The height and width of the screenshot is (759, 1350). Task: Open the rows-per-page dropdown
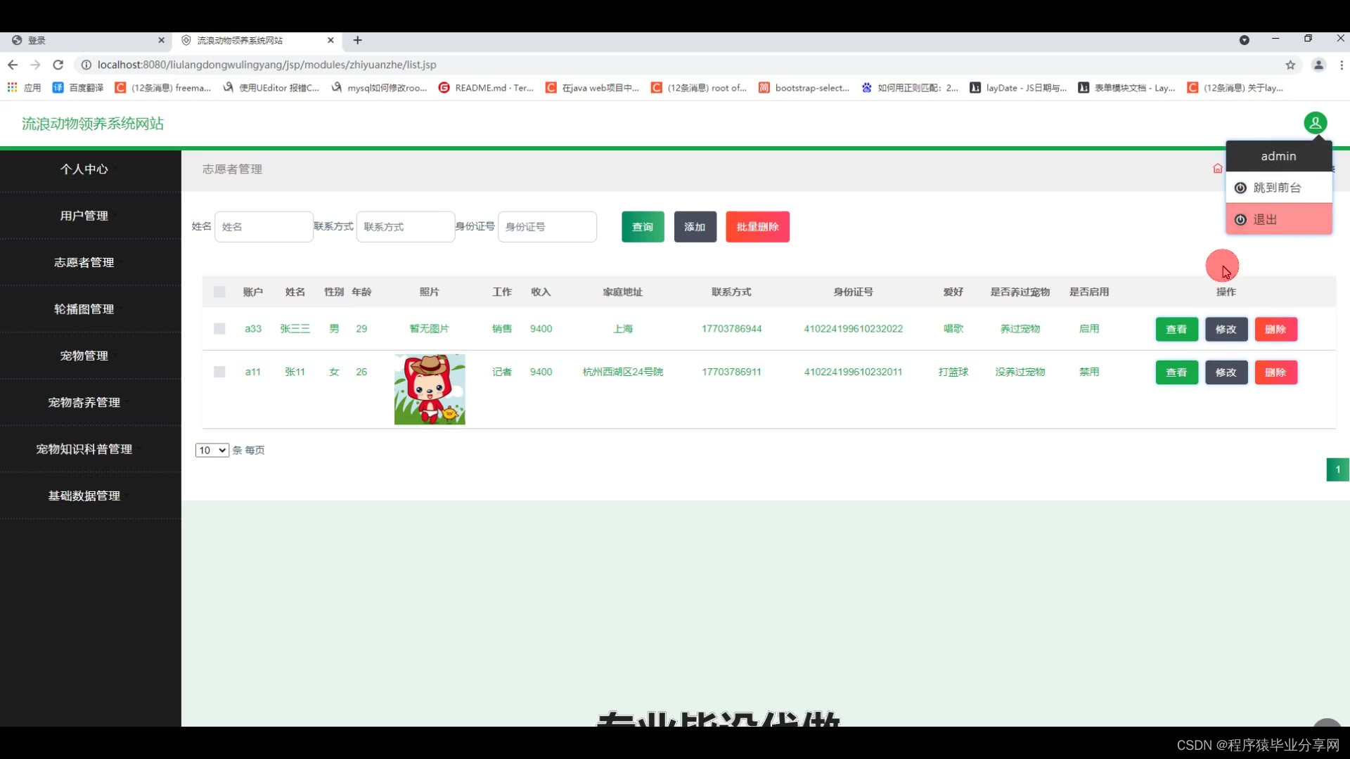(212, 450)
